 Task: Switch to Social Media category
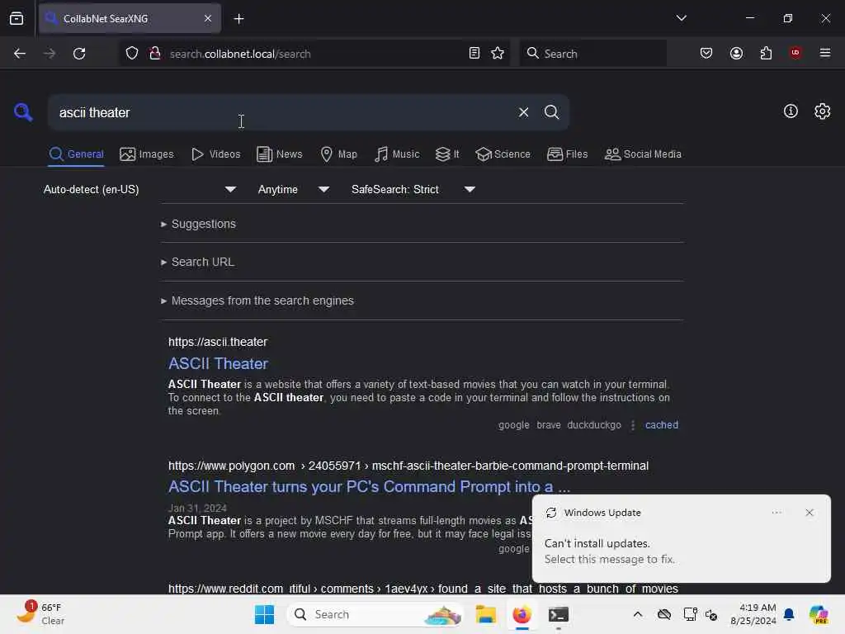coord(643,154)
